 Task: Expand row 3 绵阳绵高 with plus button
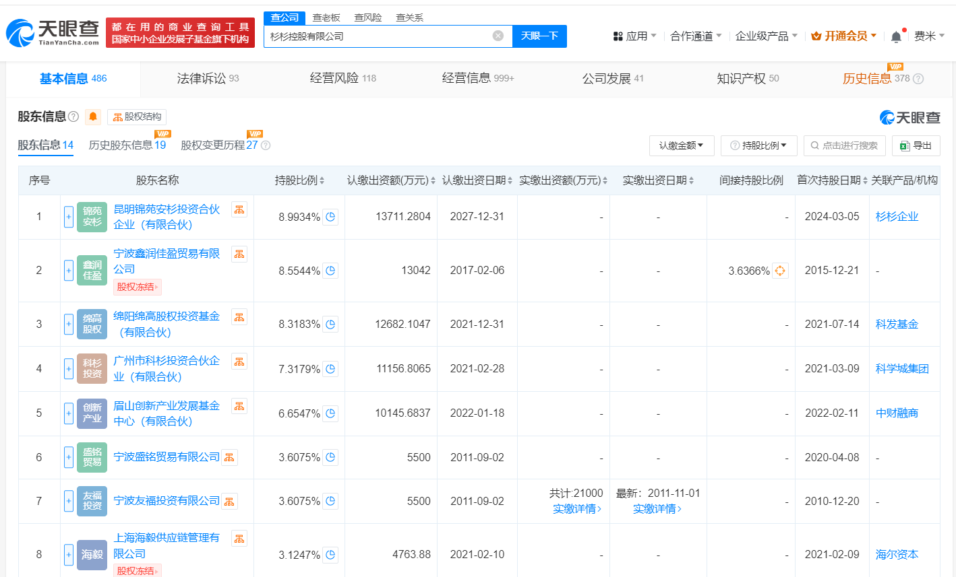(x=69, y=325)
